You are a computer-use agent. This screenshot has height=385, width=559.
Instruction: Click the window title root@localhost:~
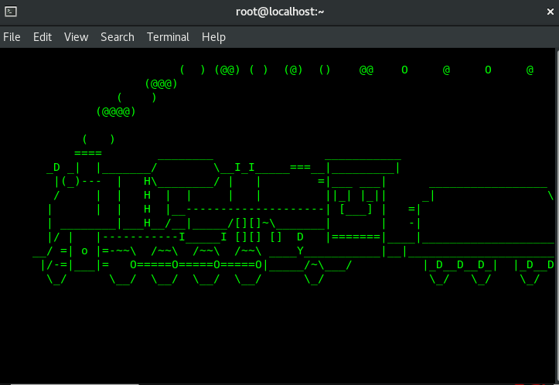point(280,12)
